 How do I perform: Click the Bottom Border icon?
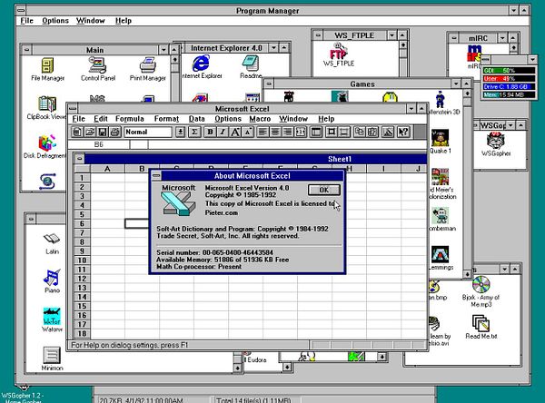(x=343, y=132)
